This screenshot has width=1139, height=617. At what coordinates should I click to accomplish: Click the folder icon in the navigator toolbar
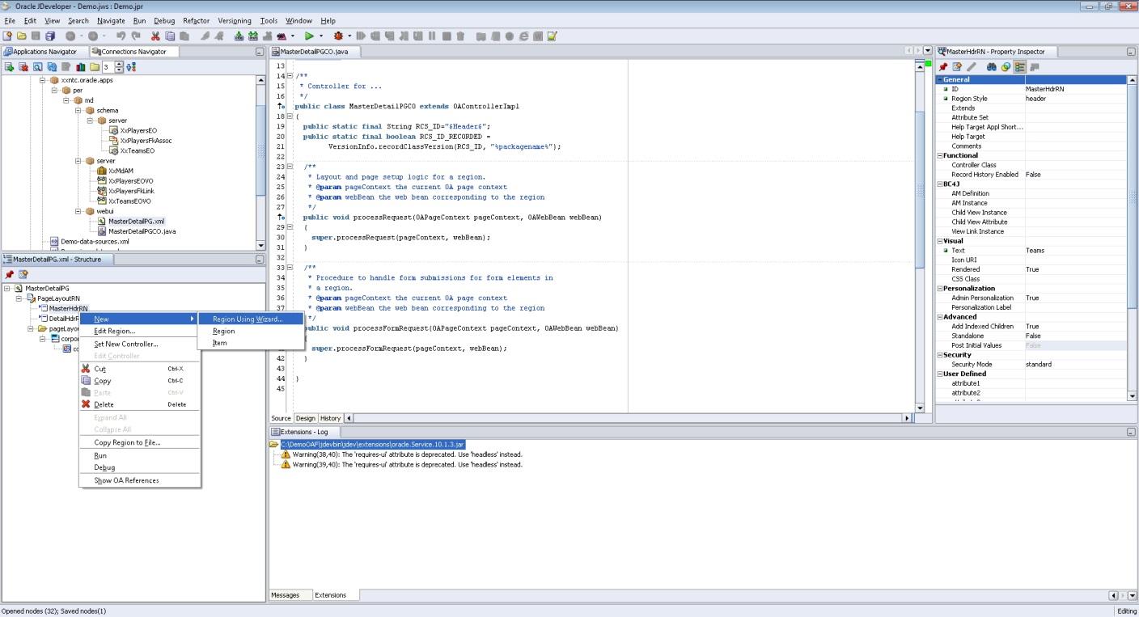coord(95,67)
